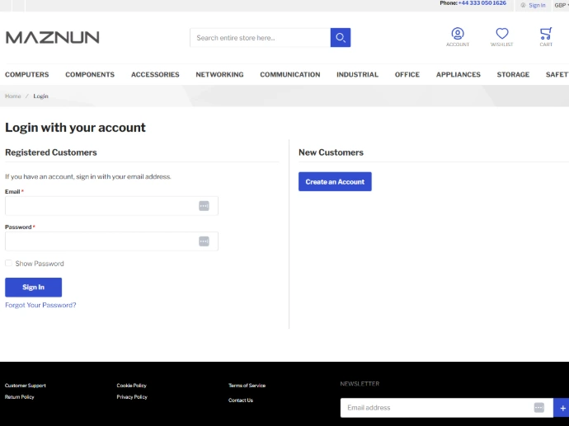Focus the search entire store field

(x=260, y=38)
